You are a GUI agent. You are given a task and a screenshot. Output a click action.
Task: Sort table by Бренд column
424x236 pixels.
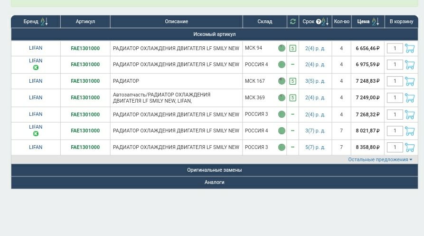click(44, 22)
